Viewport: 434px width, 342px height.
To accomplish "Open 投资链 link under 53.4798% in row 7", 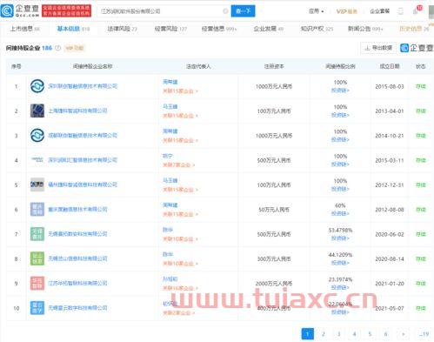I will click(340, 238).
